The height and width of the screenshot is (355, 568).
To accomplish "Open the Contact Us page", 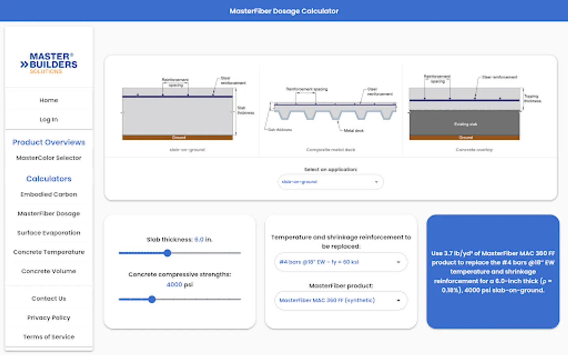I will pos(49,299).
